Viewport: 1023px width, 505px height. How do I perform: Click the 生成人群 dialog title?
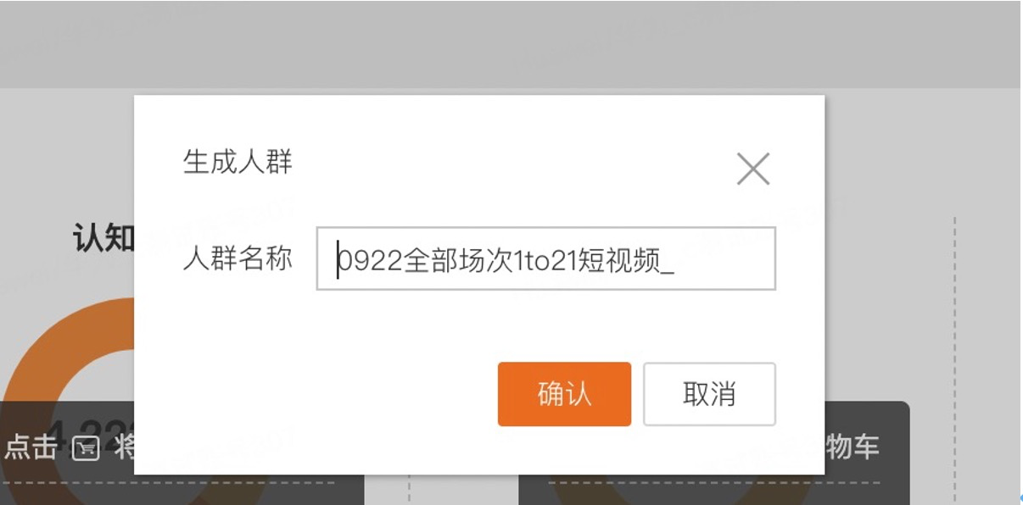(238, 161)
